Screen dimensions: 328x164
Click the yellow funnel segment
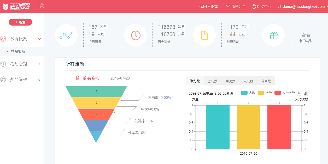click(96, 102)
